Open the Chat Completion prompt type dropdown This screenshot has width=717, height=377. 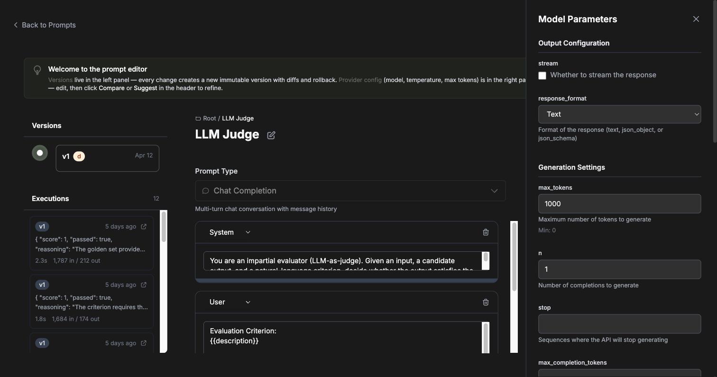pyautogui.click(x=350, y=191)
